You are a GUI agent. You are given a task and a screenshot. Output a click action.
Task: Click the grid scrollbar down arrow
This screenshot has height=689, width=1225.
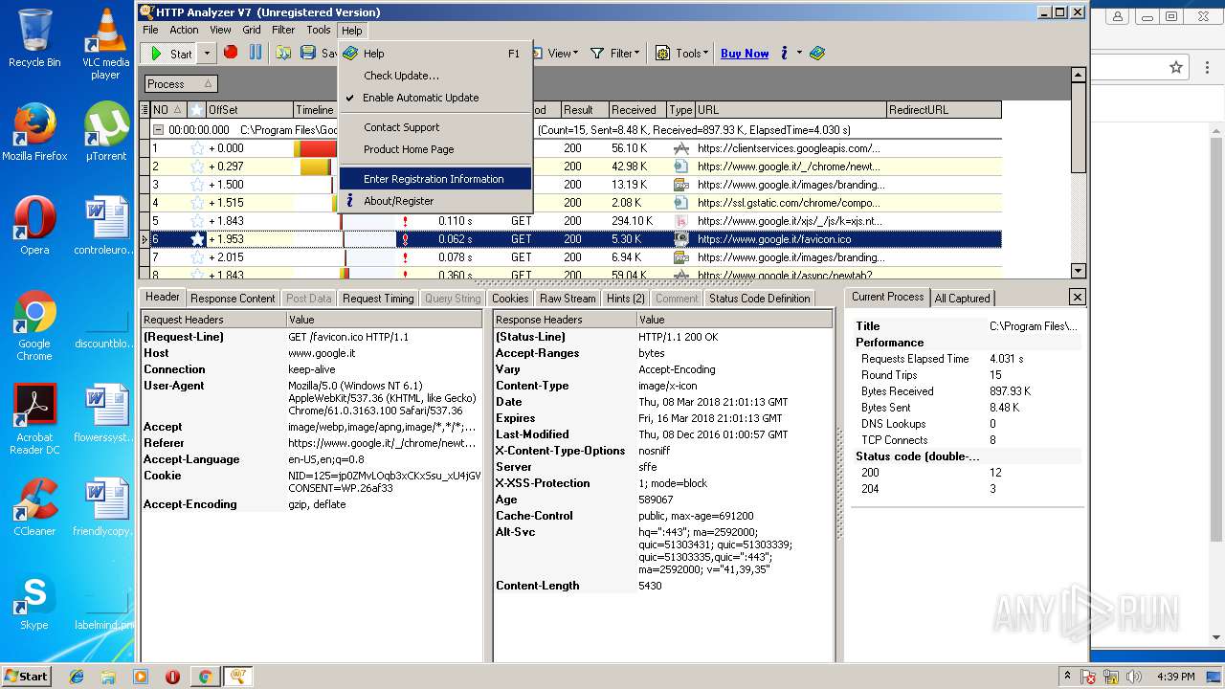click(1079, 271)
